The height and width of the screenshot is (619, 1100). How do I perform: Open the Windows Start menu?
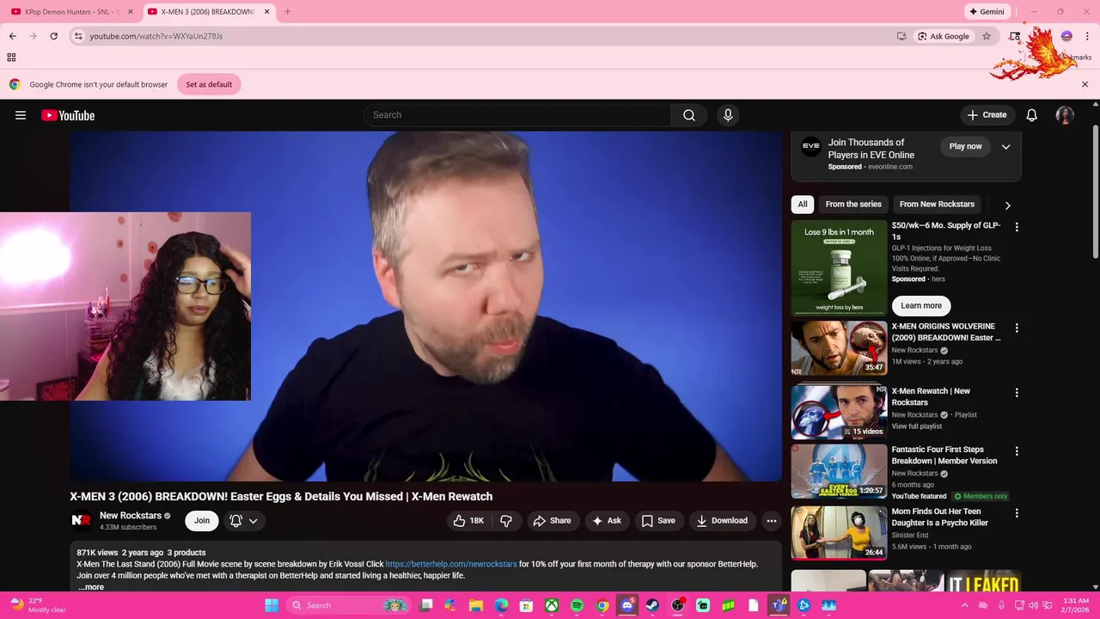click(272, 605)
